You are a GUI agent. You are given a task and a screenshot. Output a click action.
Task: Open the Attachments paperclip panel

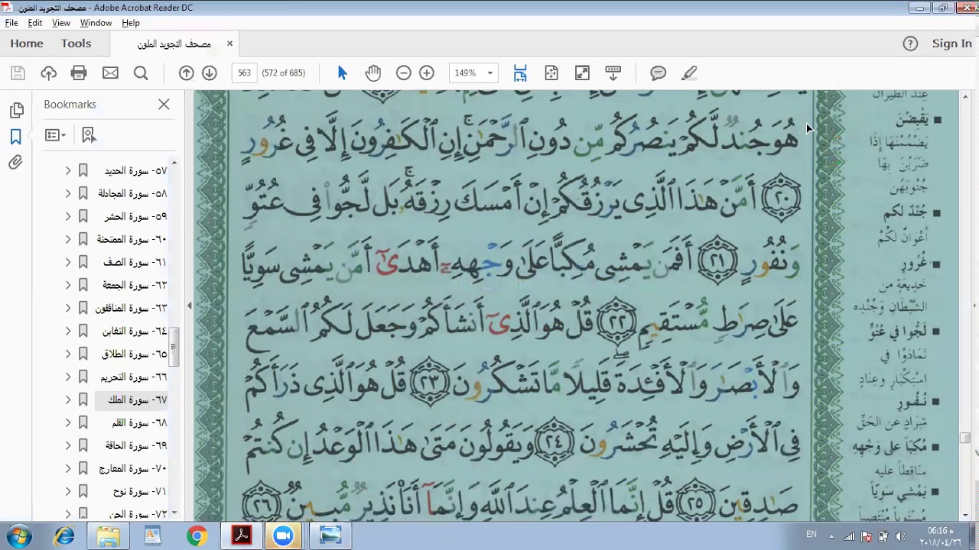[x=15, y=163]
